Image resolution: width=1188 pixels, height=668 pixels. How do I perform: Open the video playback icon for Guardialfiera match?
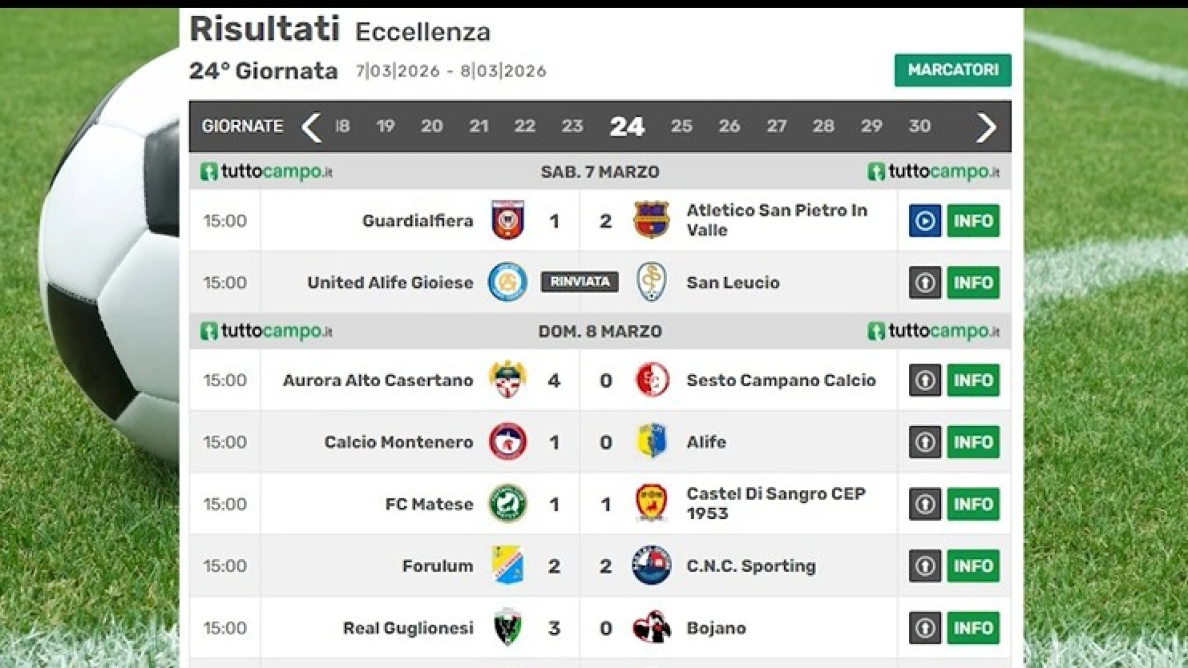pos(924,220)
